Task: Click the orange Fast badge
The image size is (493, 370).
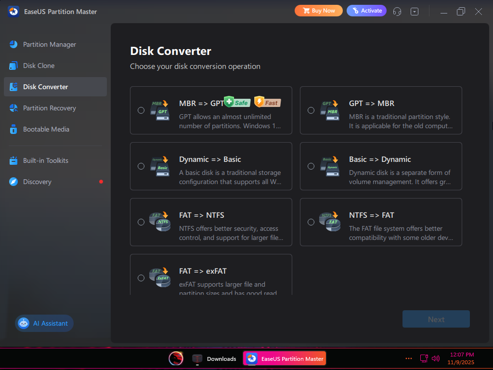Action: pyautogui.click(x=267, y=102)
